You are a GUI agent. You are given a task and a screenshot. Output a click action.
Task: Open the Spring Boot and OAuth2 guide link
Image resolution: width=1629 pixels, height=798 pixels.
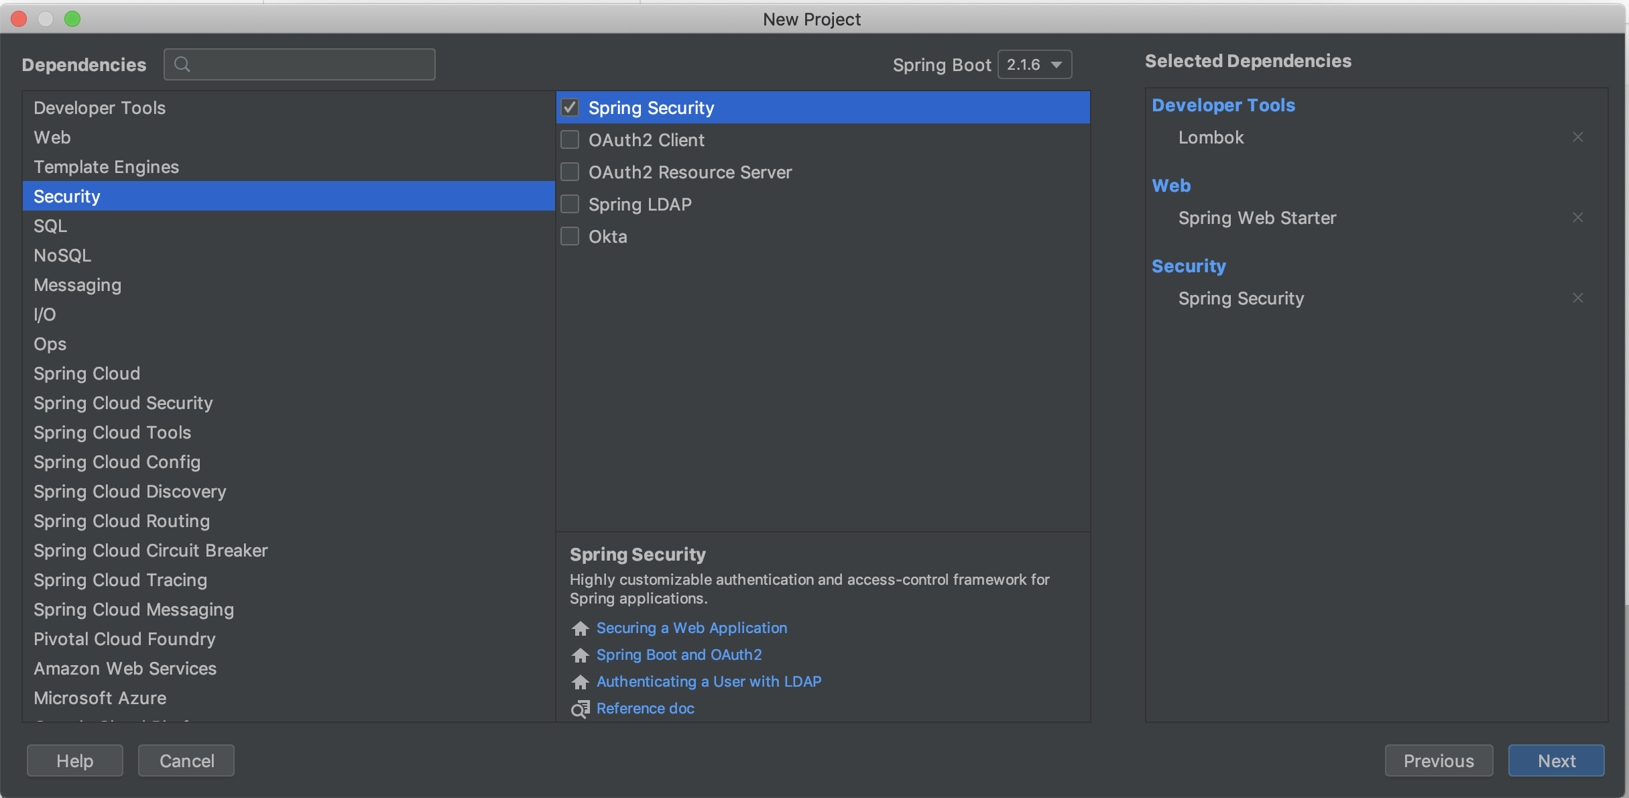679,655
